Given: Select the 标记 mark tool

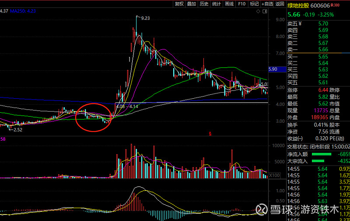Looking at the screenshot, I should tap(254, 4).
